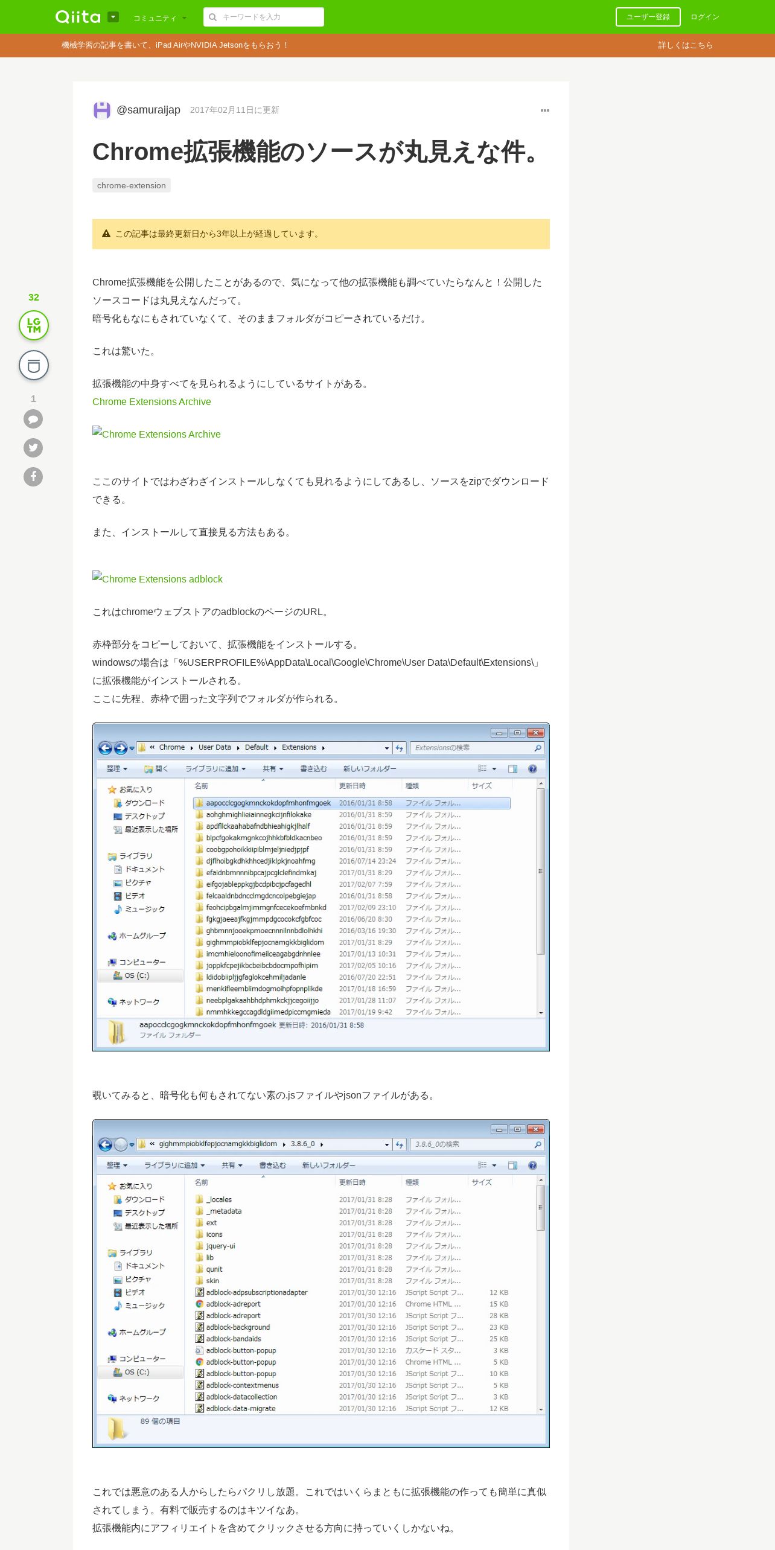Screen dimensions: 775x1550
Task: Click the samuraijap author avatar
Action: tap(101, 110)
